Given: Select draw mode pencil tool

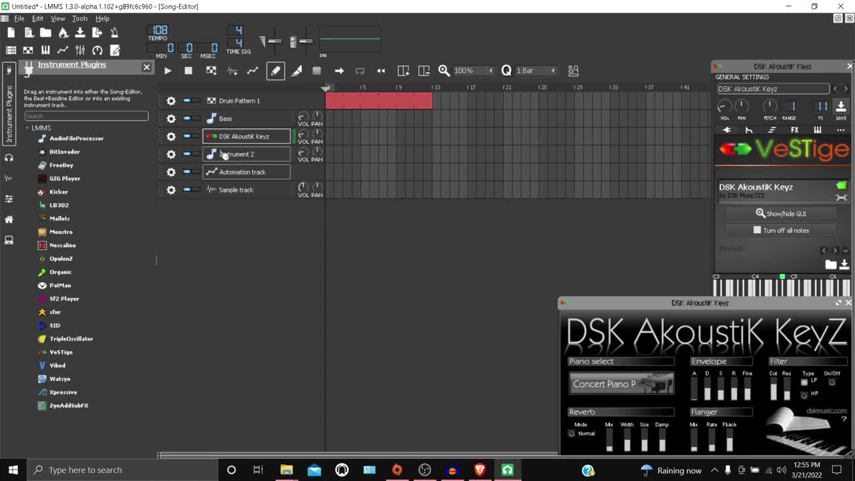Looking at the screenshot, I should [275, 71].
